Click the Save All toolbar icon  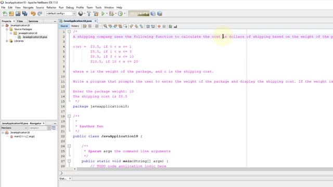25,14
